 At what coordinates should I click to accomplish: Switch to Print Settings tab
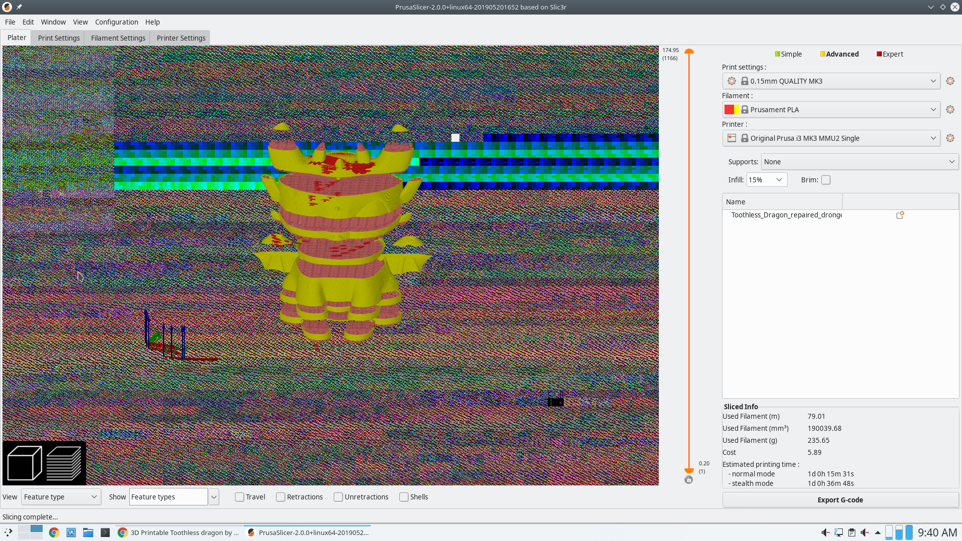coord(59,38)
